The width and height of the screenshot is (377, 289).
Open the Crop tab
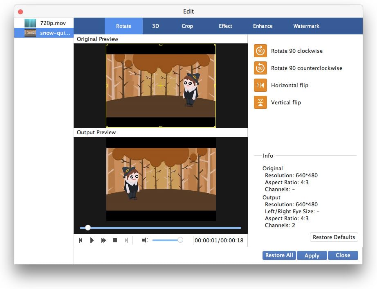point(187,26)
